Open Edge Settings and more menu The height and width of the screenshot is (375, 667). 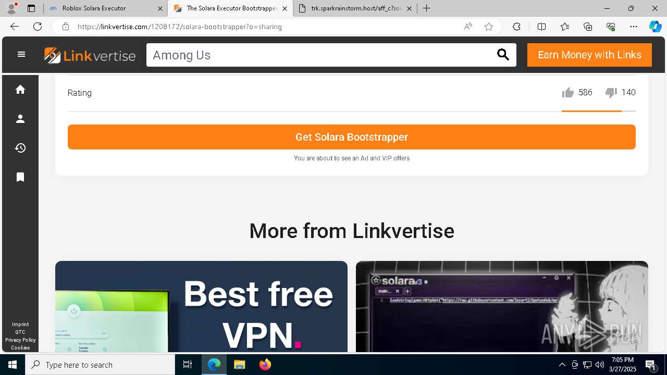634,27
